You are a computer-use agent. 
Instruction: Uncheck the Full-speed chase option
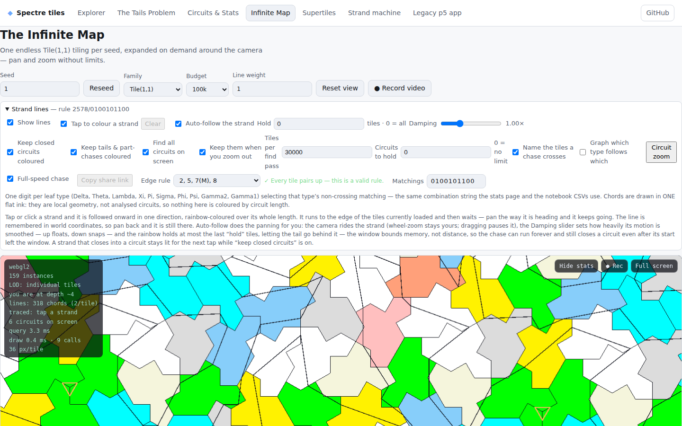(10, 179)
